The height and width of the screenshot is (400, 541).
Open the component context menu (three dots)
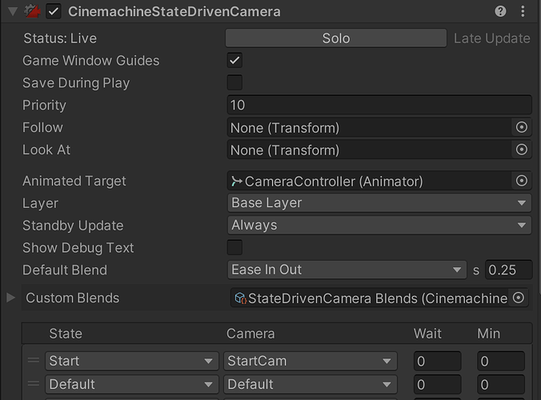[524, 11]
